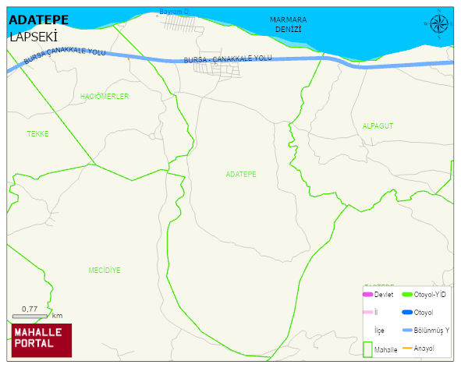Click the MARMARA DENİZİ sea label
Viewport: 461px width, 368px height.
[288, 24]
